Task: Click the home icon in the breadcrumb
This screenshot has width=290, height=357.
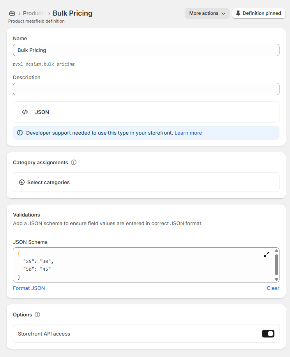Action: 12,13
